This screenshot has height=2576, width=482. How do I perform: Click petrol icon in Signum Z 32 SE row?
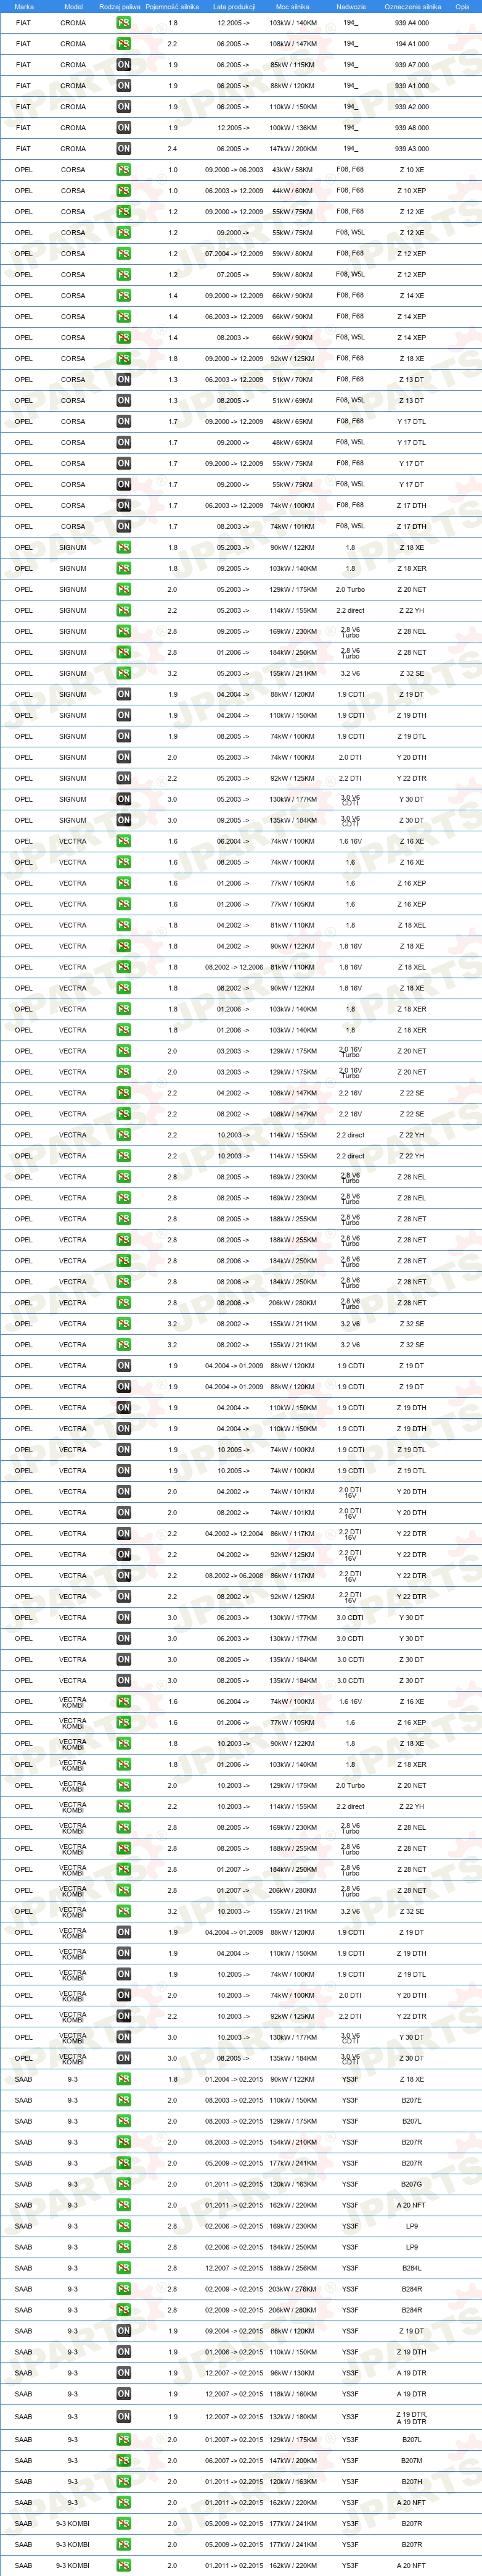[x=123, y=673]
